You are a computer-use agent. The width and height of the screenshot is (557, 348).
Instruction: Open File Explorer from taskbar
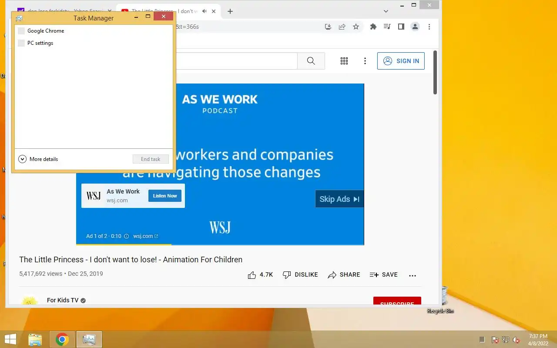pyautogui.click(x=35, y=339)
